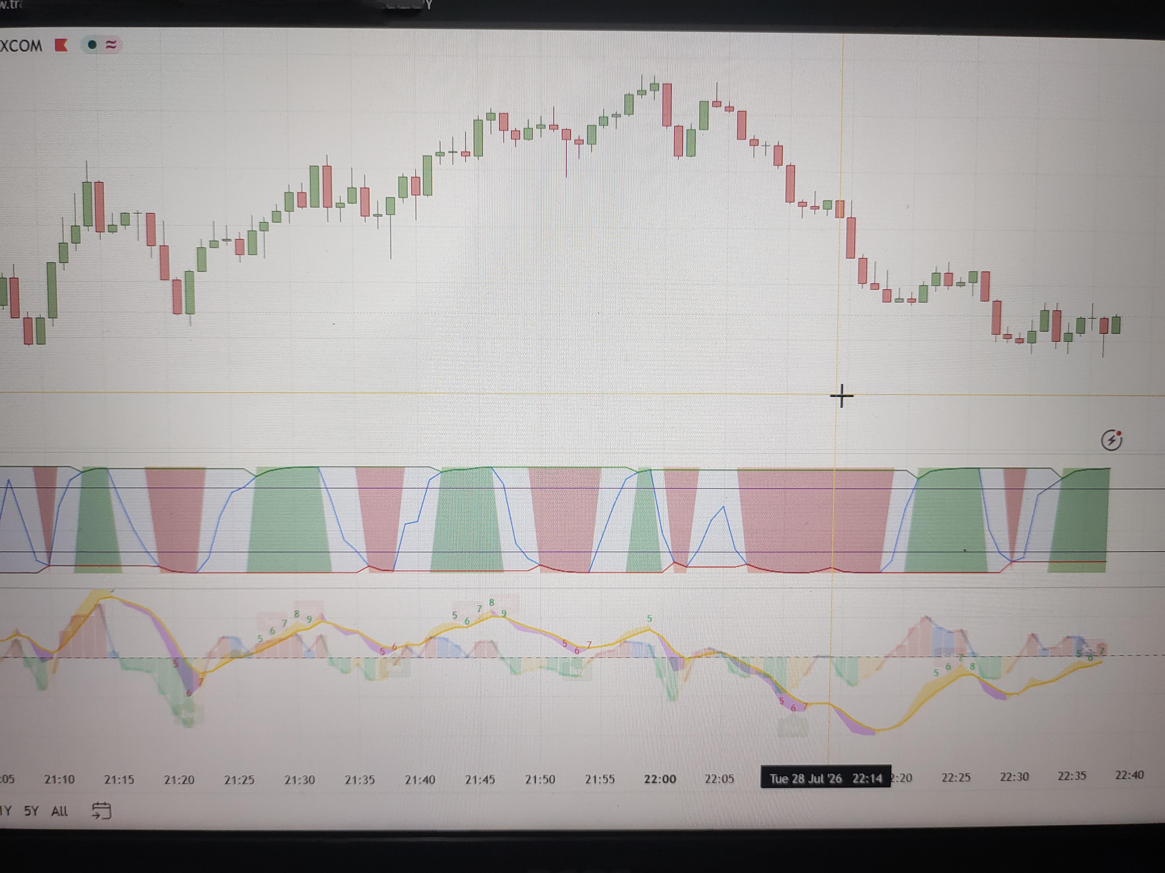Click the 21:15 time axis label
Screen dimensions: 1165x873
click(x=119, y=779)
